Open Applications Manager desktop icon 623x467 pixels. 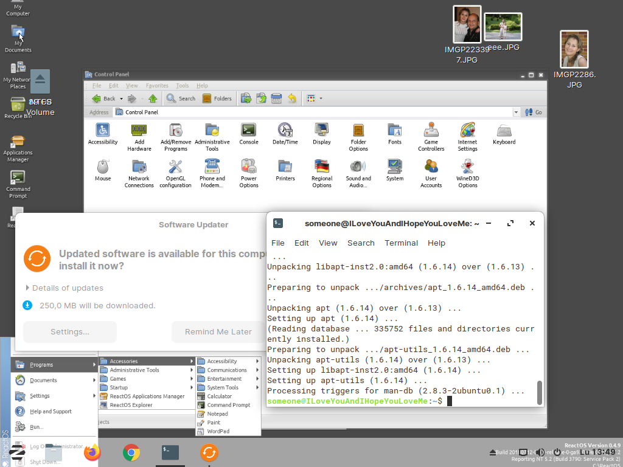pyautogui.click(x=18, y=148)
